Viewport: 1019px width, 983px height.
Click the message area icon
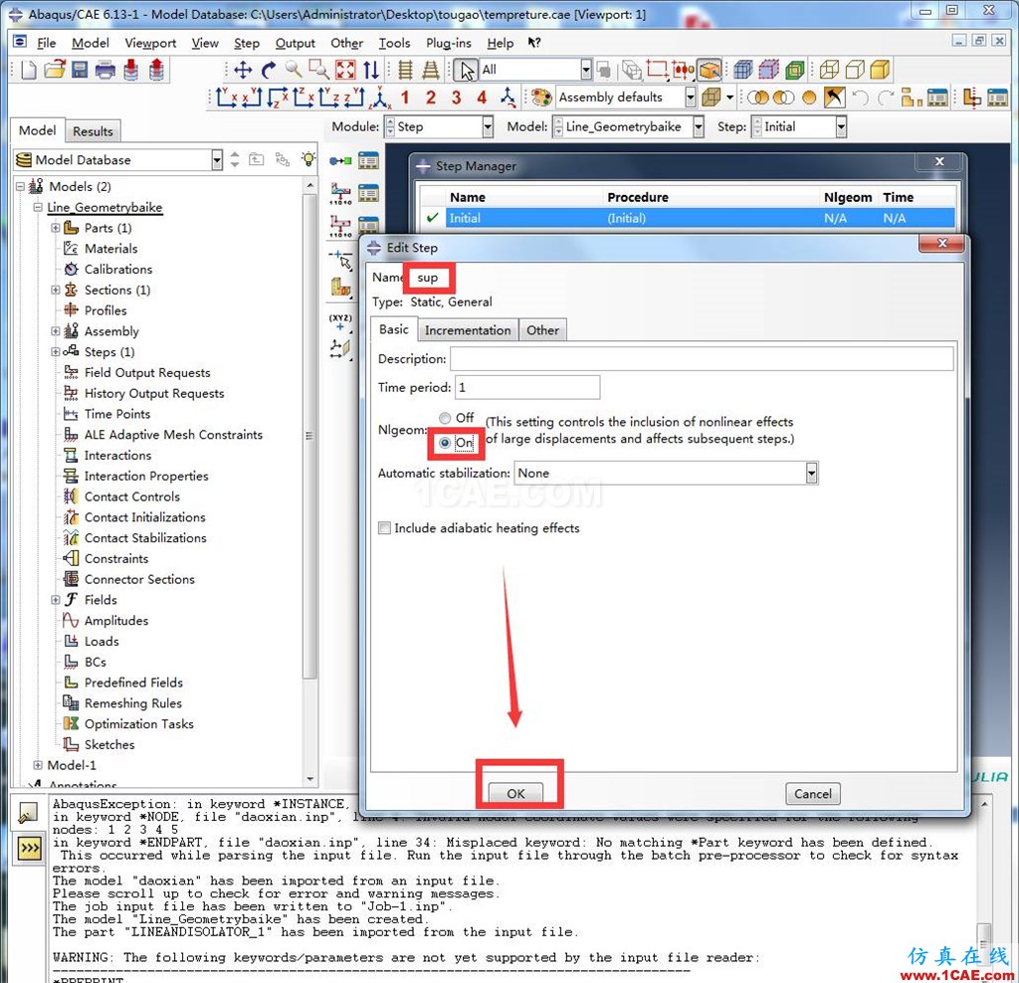[x=28, y=813]
